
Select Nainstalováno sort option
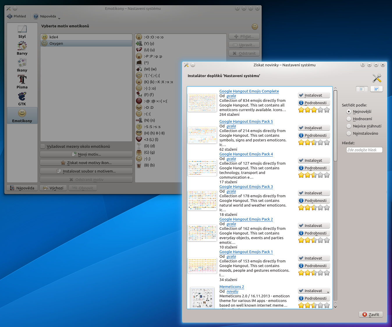point(349,133)
